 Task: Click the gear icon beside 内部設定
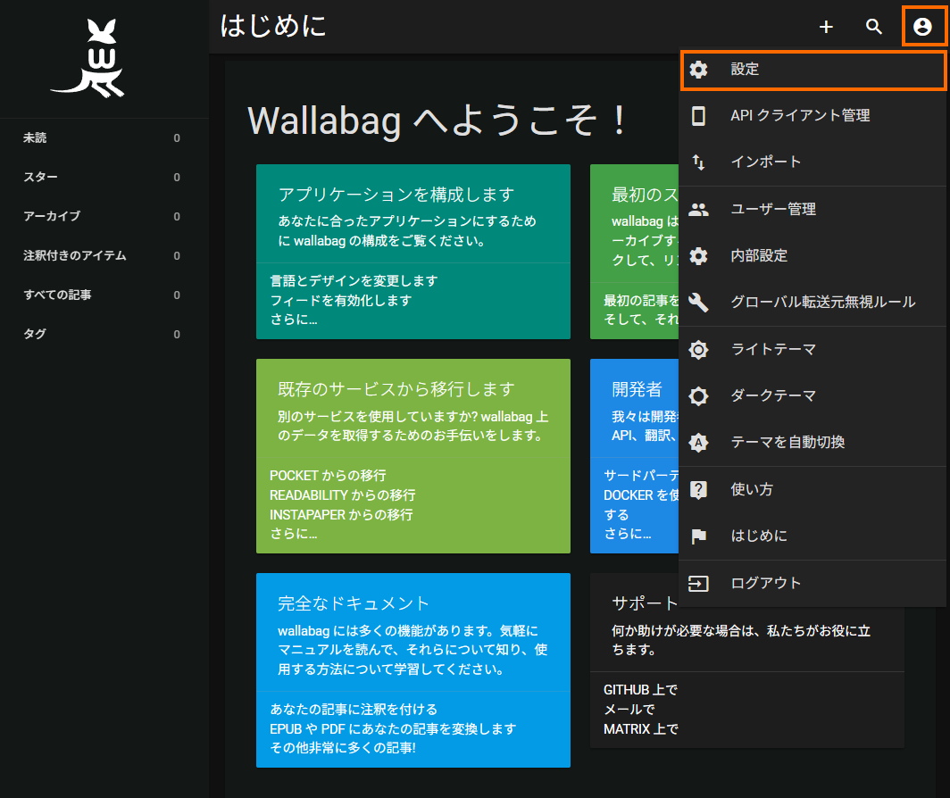[x=698, y=256]
